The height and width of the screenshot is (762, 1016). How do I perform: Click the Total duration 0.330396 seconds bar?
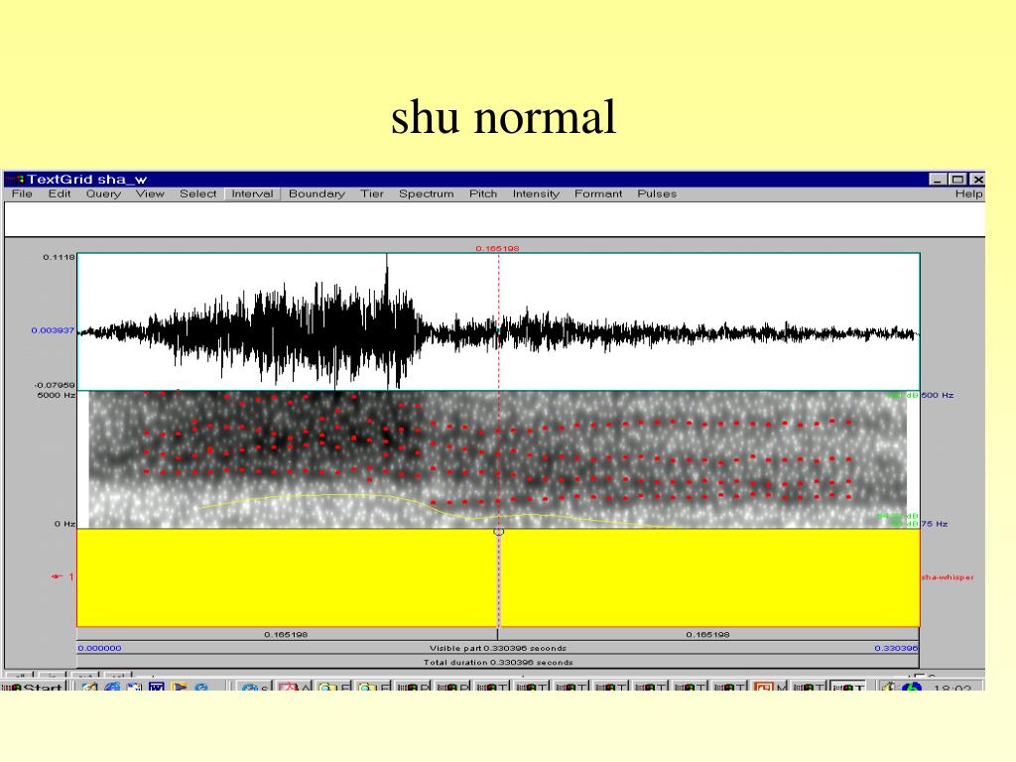pos(498,662)
